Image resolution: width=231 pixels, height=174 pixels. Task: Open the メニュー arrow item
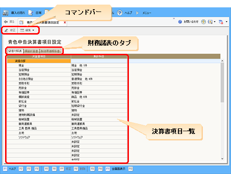(137, 13)
